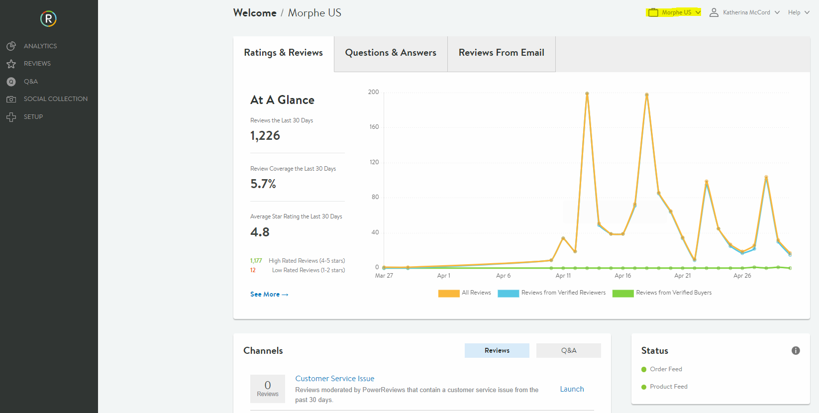This screenshot has height=413, width=819.
Task: Click the Status info icon
Action: [x=796, y=351]
